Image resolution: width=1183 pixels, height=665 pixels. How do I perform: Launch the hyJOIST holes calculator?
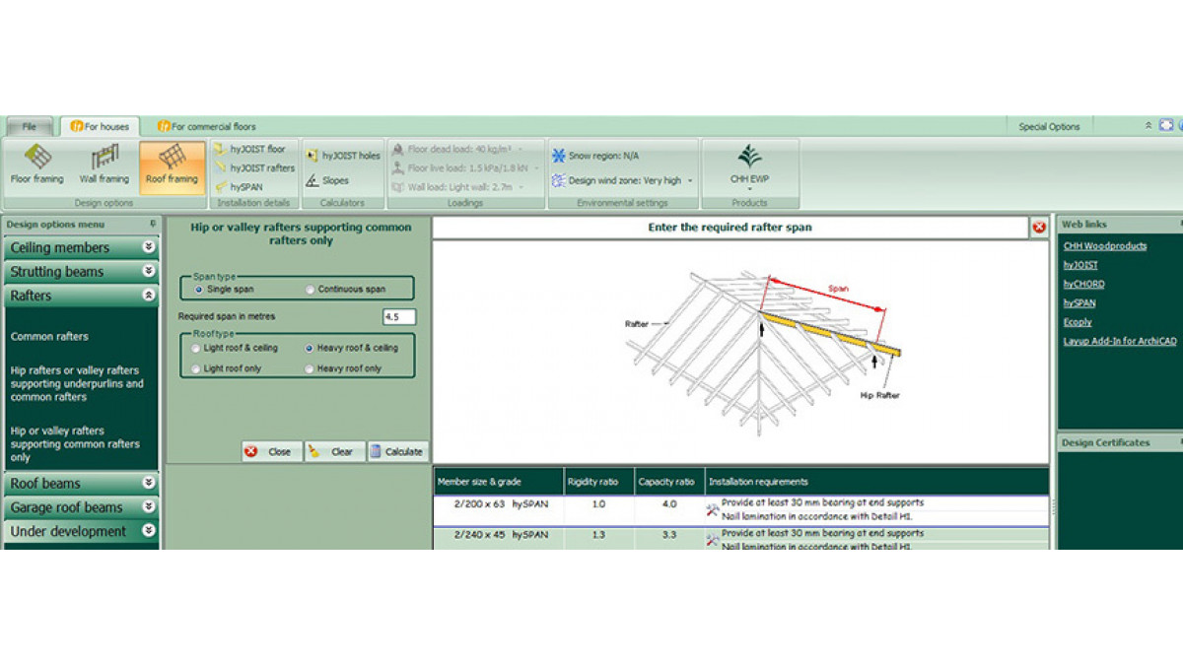click(343, 156)
